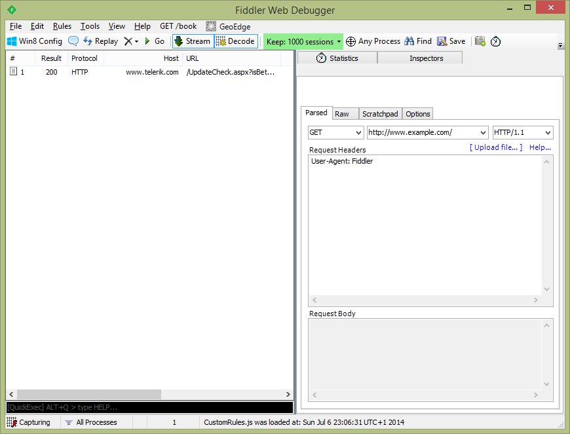
Task: Toggle the Decode button
Action: (x=236, y=41)
